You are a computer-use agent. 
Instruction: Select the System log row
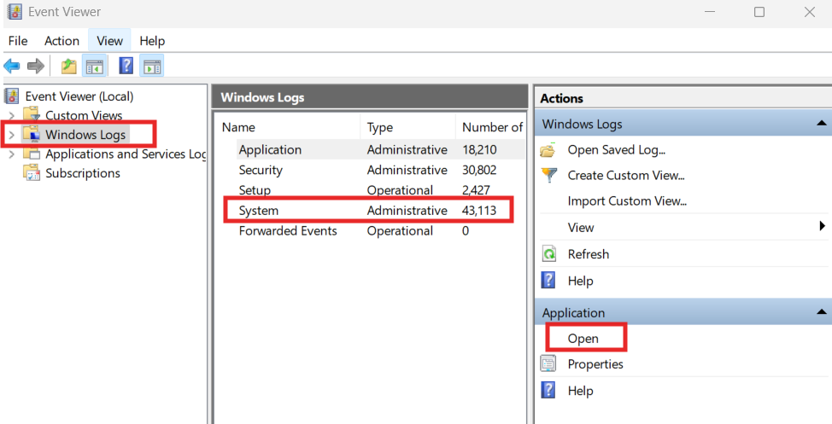click(259, 211)
